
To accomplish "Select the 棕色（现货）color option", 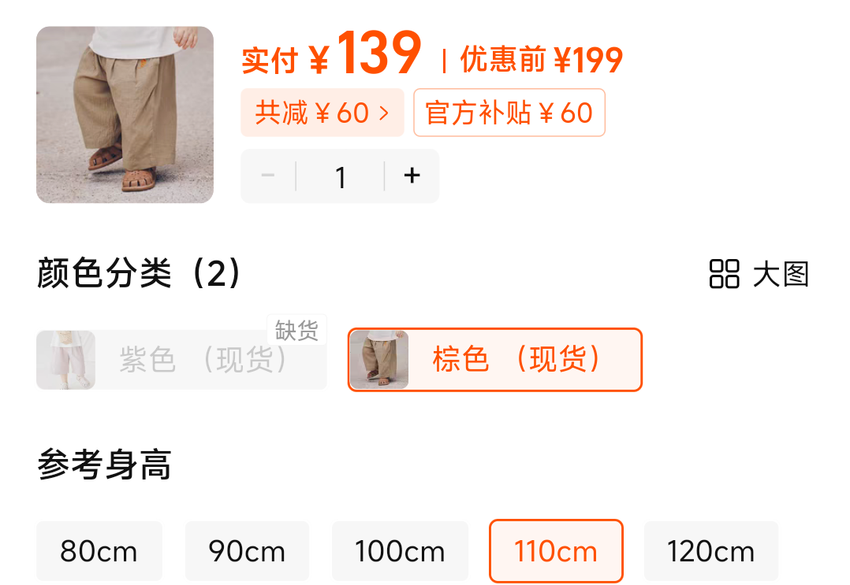I will click(x=495, y=359).
